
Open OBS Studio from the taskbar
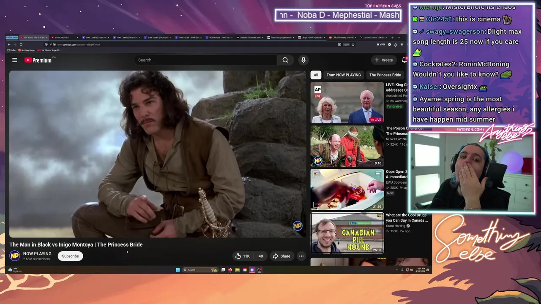coord(260,270)
